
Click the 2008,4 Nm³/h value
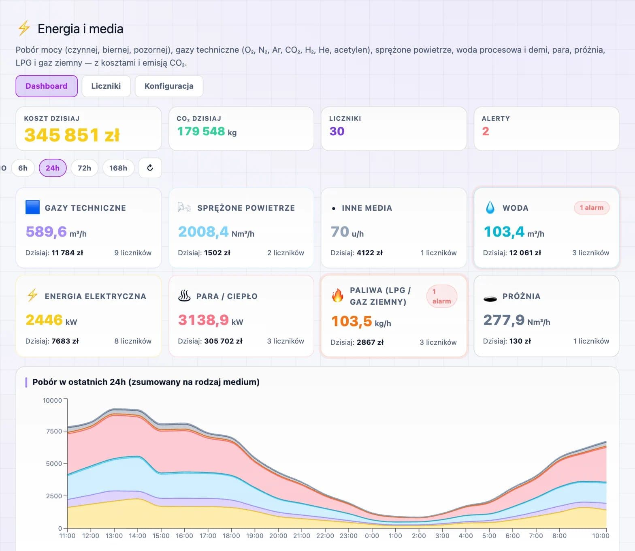coord(216,232)
